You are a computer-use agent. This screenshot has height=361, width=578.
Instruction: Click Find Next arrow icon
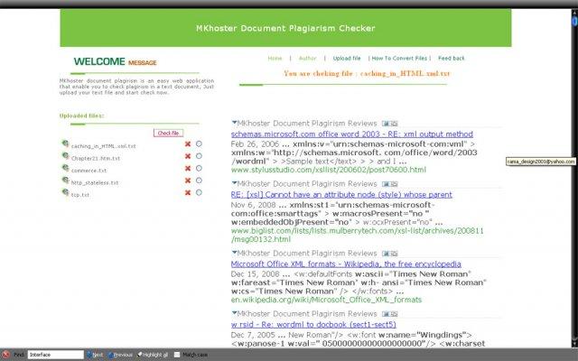point(89,355)
